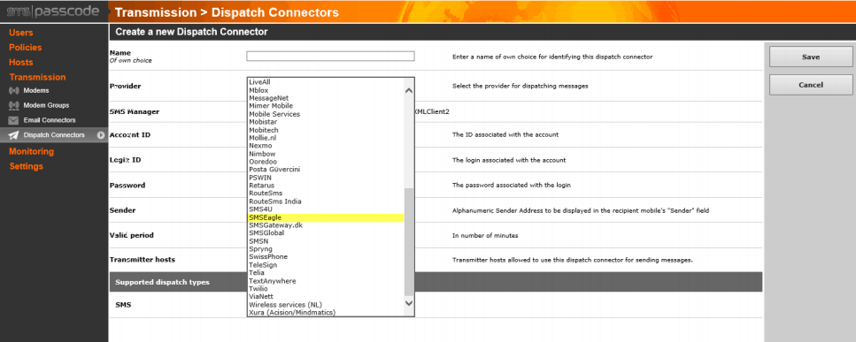The height and width of the screenshot is (342, 856).
Task: Open the Modem Groups antenna icon
Action: pyautogui.click(x=13, y=105)
